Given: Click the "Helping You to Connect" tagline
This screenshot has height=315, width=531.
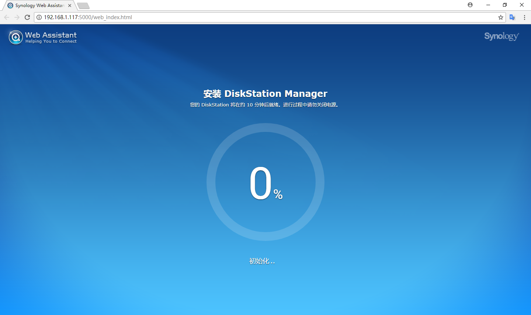Looking at the screenshot, I should click(x=51, y=41).
